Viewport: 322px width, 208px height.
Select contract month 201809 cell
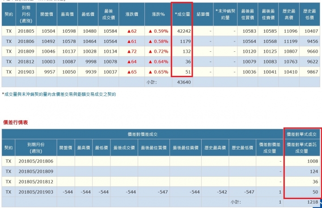26,51
